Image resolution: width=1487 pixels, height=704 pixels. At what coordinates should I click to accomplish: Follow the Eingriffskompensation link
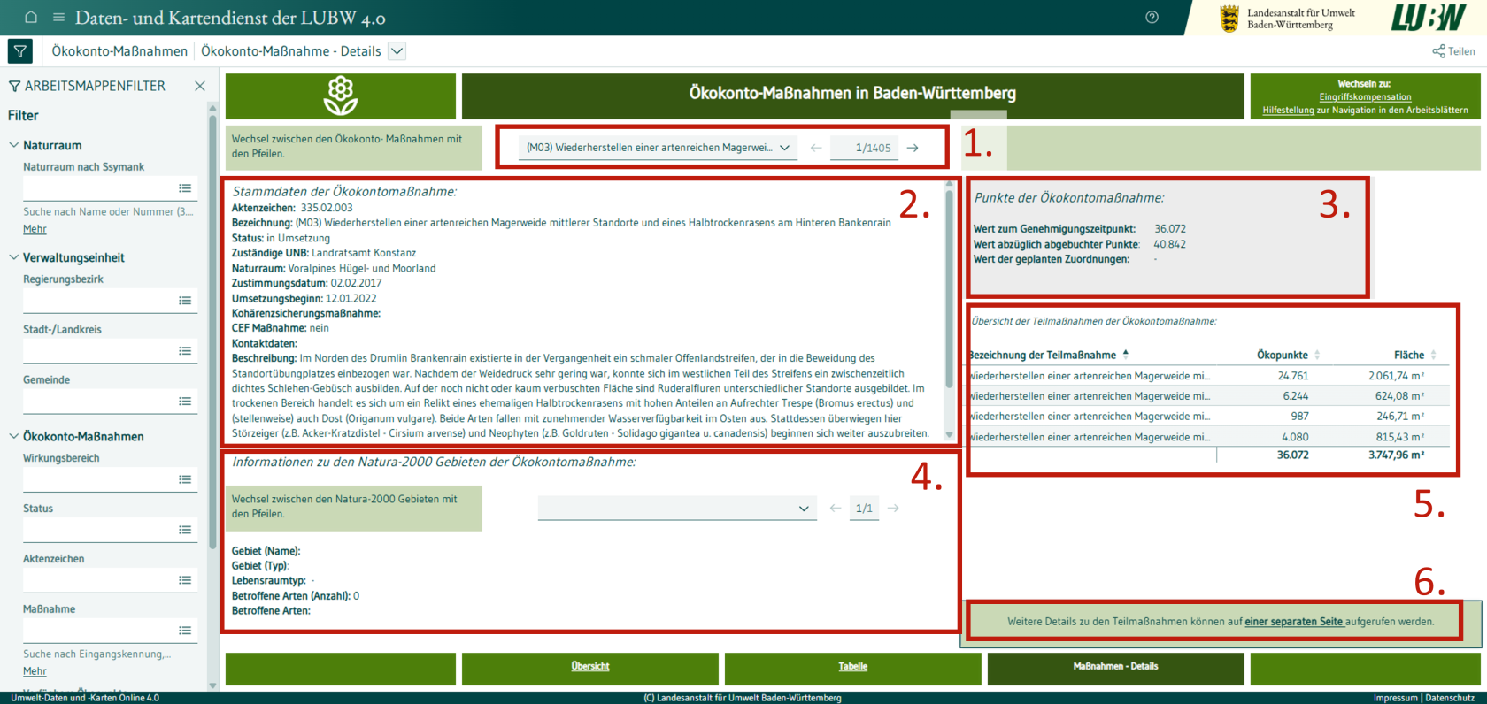(x=1365, y=97)
